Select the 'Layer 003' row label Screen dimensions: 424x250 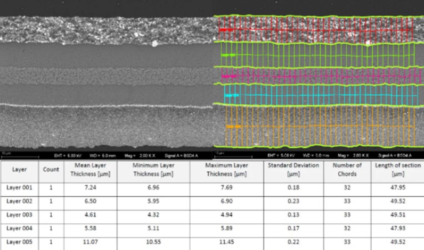click(x=19, y=215)
